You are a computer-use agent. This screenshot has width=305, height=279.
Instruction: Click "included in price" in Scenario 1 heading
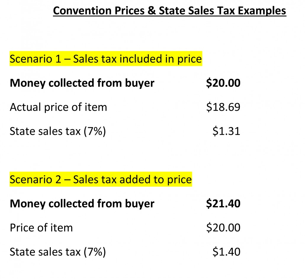160,59
